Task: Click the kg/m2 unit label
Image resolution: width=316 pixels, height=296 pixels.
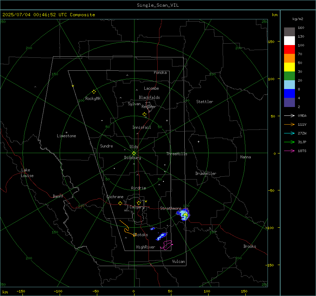Action: click(x=298, y=19)
